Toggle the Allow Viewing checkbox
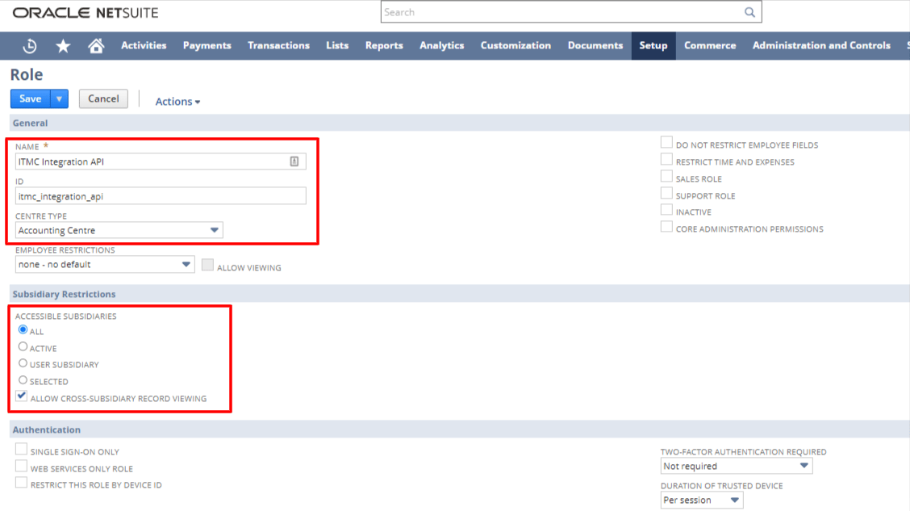 pyautogui.click(x=207, y=265)
